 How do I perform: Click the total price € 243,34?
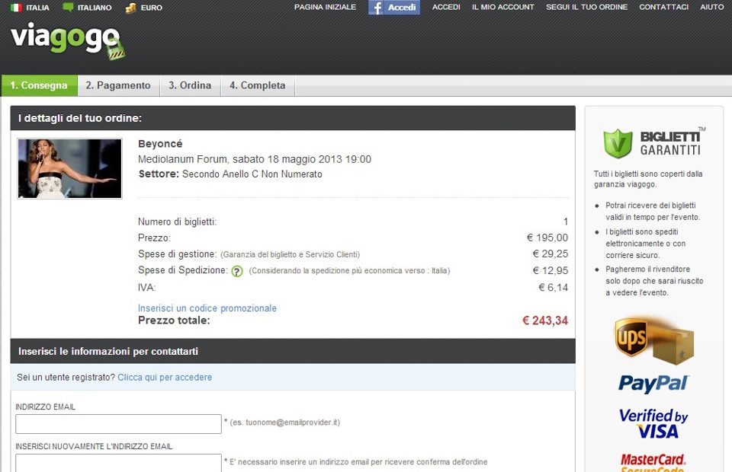click(544, 321)
